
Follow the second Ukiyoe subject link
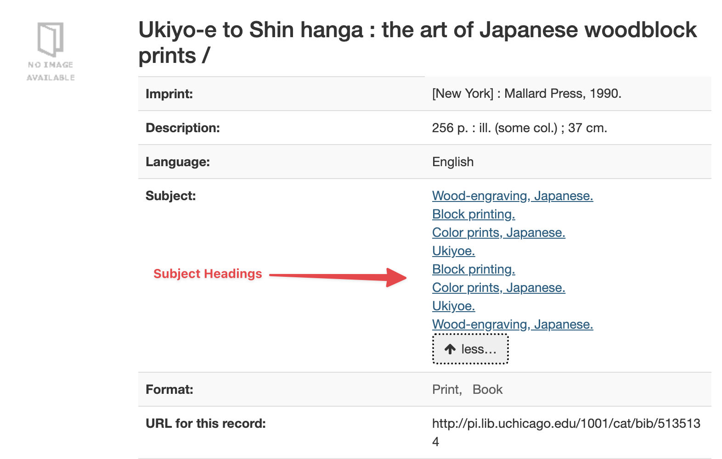click(453, 306)
